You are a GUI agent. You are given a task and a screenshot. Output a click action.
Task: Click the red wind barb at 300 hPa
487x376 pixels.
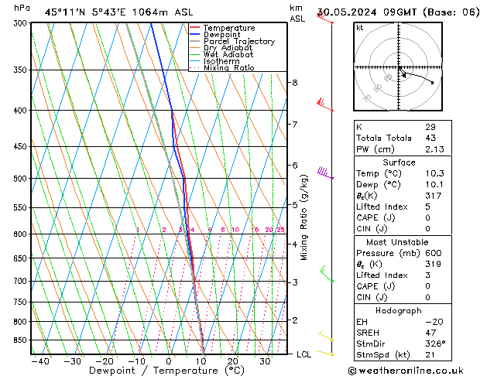pos(325,18)
